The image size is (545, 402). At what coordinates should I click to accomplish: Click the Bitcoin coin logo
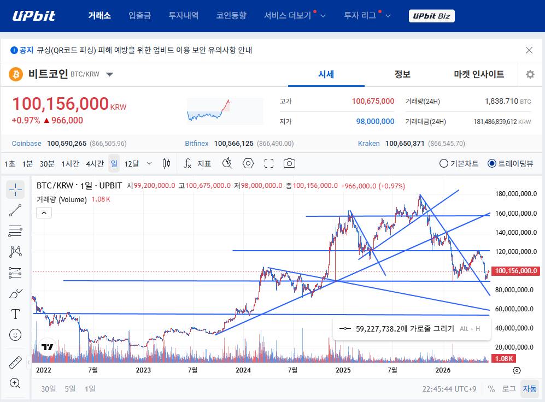pyautogui.click(x=16, y=74)
